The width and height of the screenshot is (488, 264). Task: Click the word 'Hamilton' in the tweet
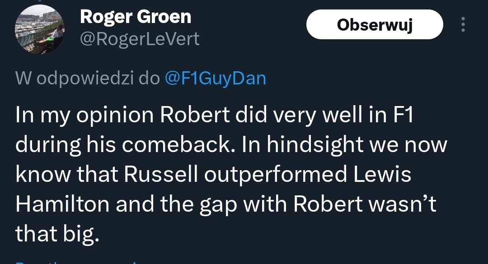tap(62, 204)
